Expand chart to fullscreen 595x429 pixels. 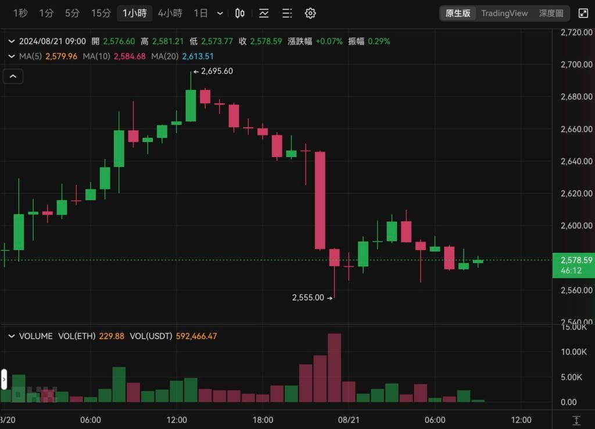(x=583, y=13)
